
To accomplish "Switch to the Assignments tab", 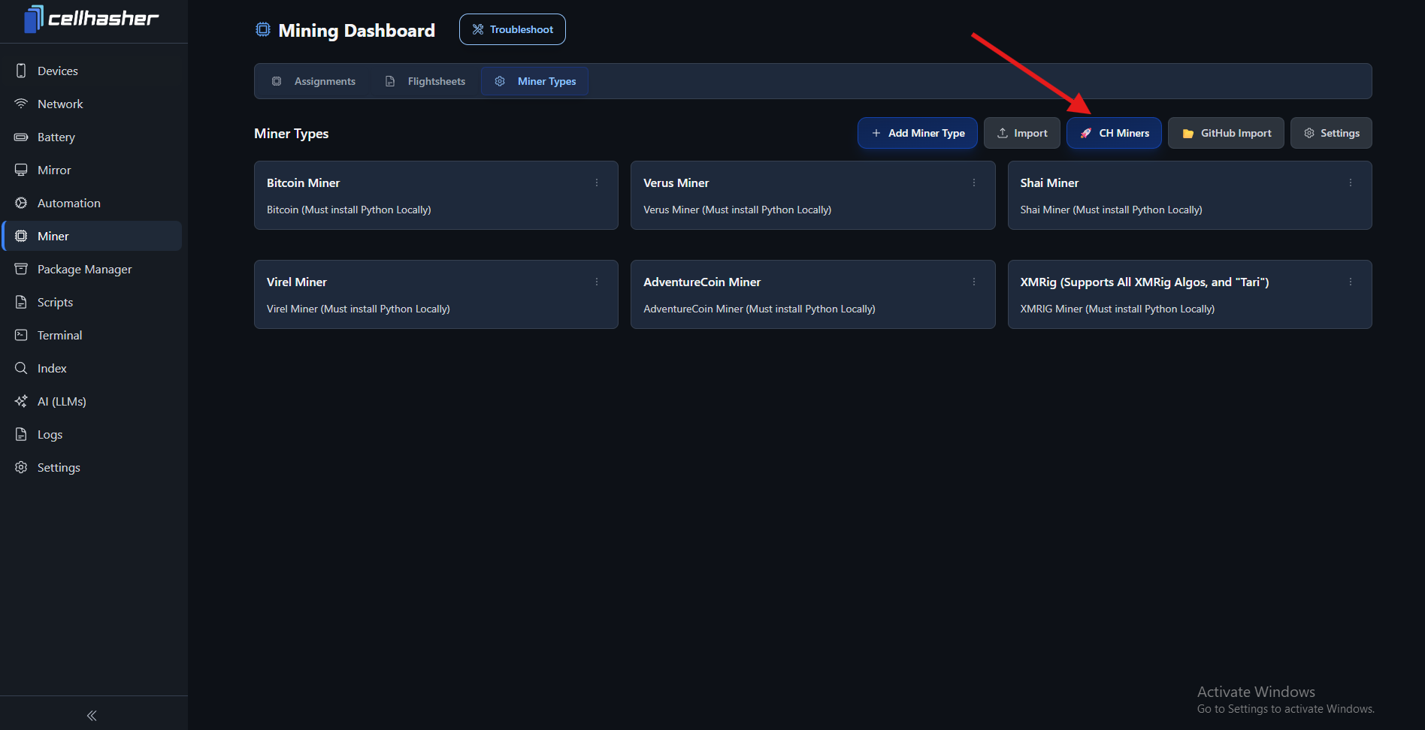I will coord(314,81).
